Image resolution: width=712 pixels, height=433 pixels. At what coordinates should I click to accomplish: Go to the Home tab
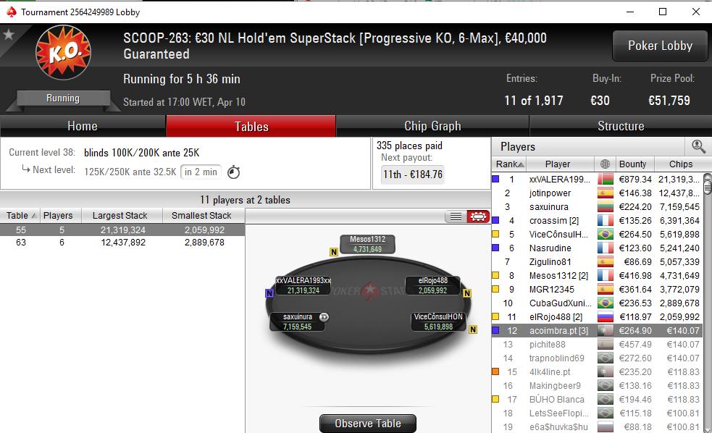click(x=83, y=126)
